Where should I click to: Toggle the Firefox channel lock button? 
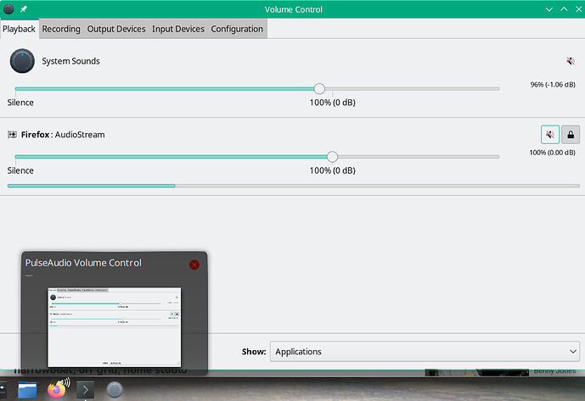[571, 135]
